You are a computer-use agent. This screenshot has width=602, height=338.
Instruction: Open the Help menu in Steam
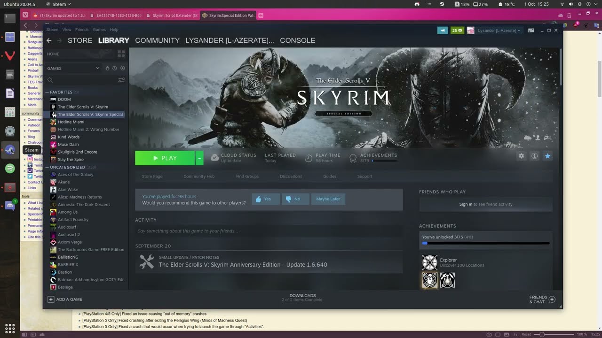pyautogui.click(x=114, y=30)
